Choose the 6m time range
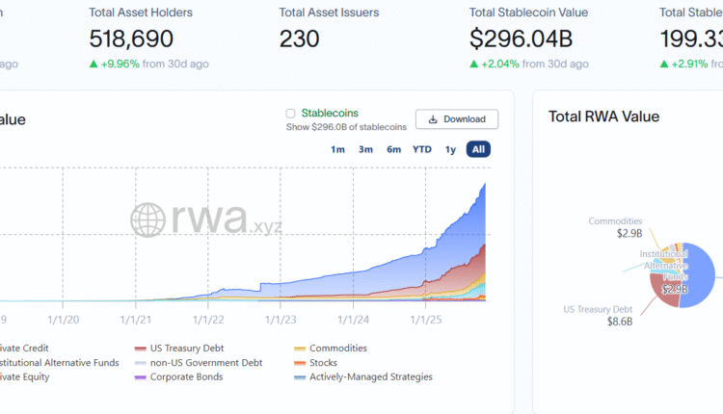The width and height of the screenshot is (723, 414). click(x=393, y=149)
